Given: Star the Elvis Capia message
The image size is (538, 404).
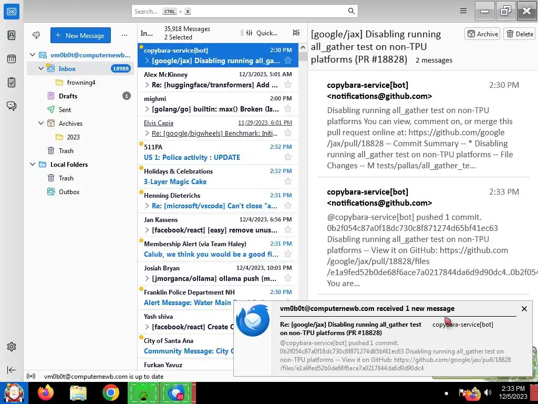Looking at the screenshot, I should tap(288, 133).
